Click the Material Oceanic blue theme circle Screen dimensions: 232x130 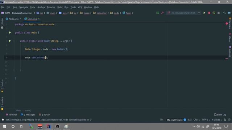coord(185,120)
